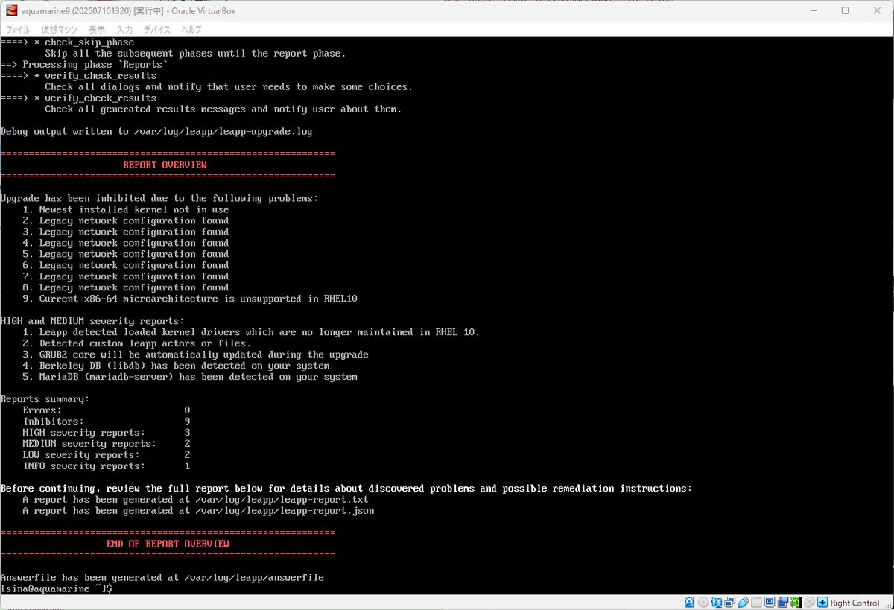Click 'Berkeley DB (libdb) has been detected' line
894x610 pixels.
click(x=176, y=366)
